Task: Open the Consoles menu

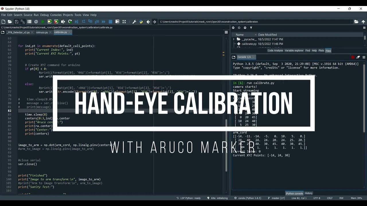Action: coord(56,15)
